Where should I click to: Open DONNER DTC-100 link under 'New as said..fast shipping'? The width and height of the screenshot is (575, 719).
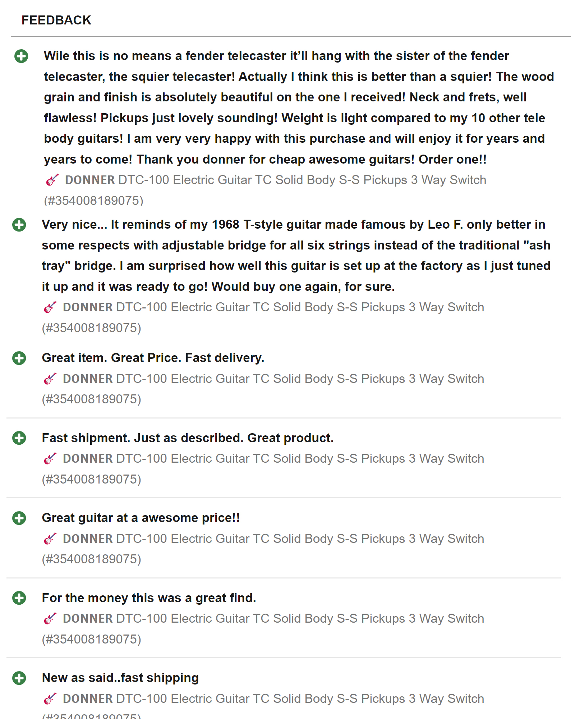(273, 699)
